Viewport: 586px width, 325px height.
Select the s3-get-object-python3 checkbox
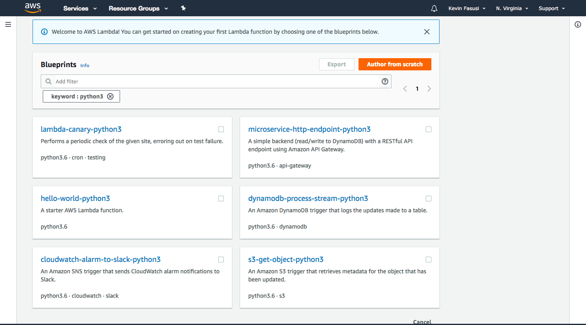click(x=429, y=260)
